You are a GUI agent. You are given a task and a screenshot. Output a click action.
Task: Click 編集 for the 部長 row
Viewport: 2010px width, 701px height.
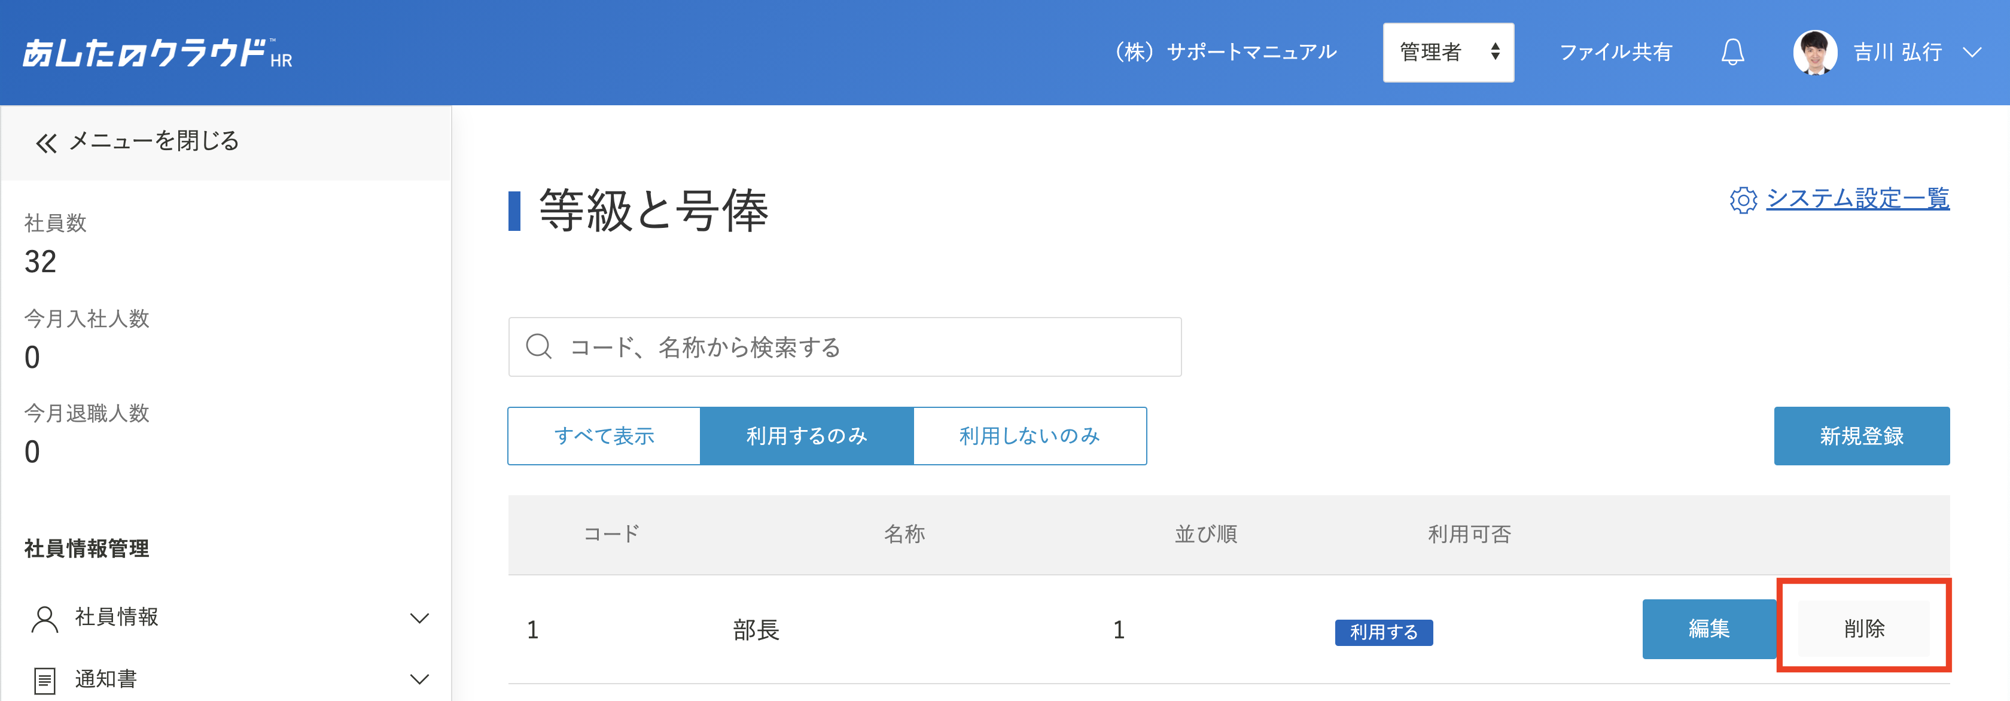click(x=1709, y=629)
